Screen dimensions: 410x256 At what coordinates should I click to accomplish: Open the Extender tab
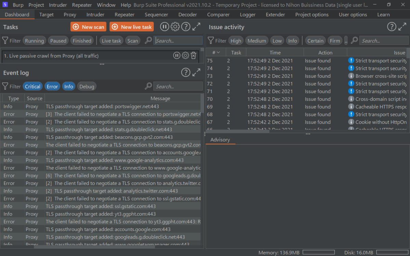click(x=275, y=15)
